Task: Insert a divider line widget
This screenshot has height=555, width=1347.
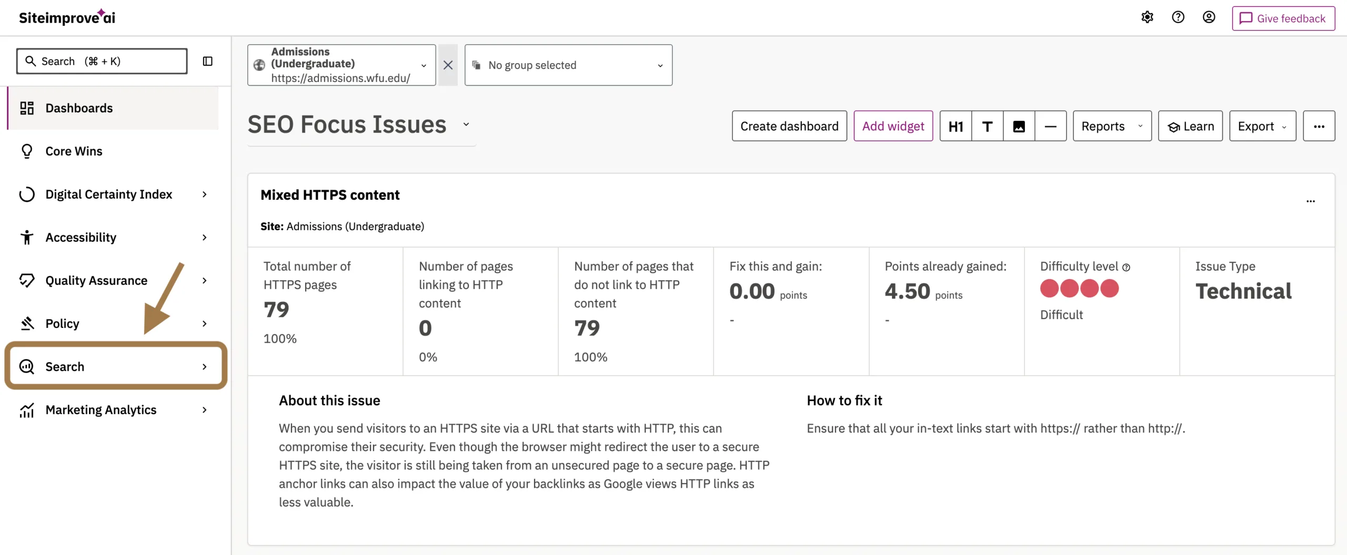Action: (x=1050, y=126)
